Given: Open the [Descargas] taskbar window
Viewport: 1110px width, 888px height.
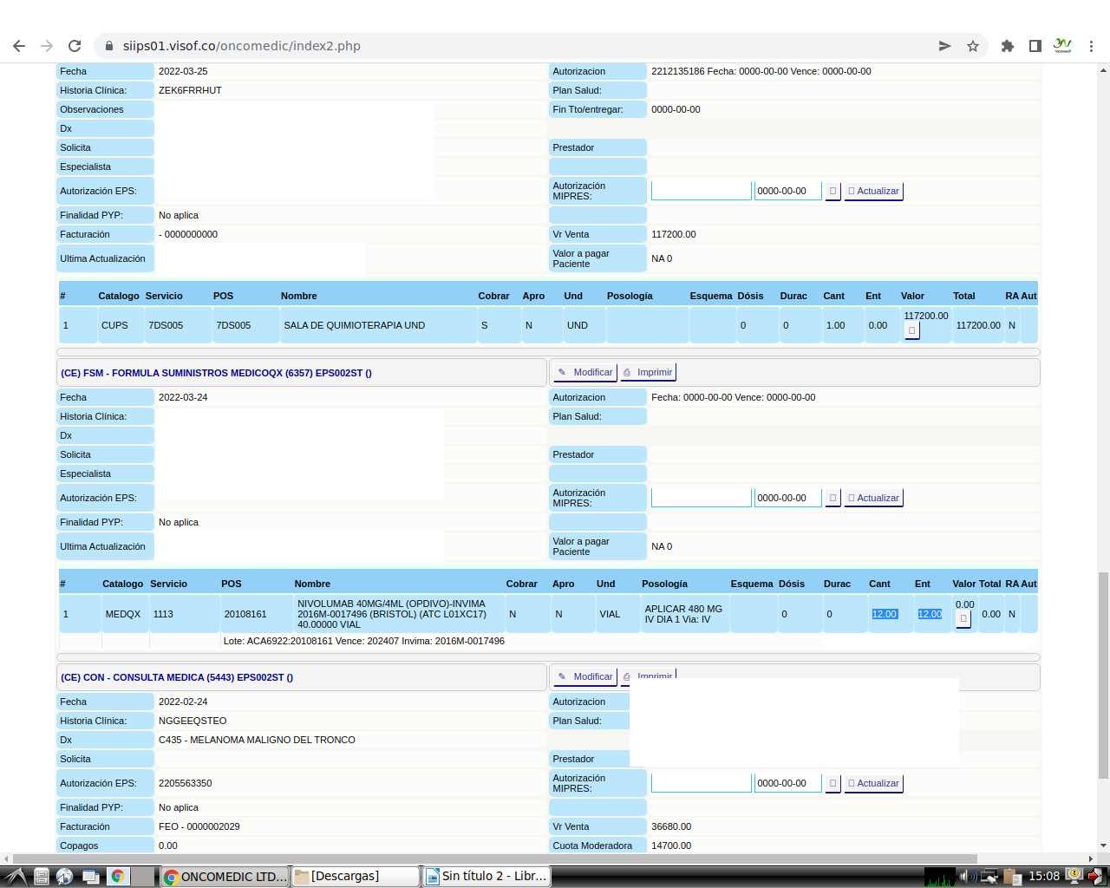Looking at the screenshot, I should (355, 876).
